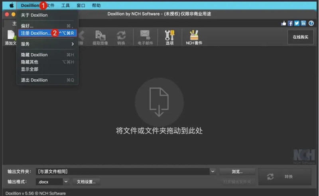319x196 pixels.
Task: Share on Twitter icon
Action: click(x=297, y=24)
